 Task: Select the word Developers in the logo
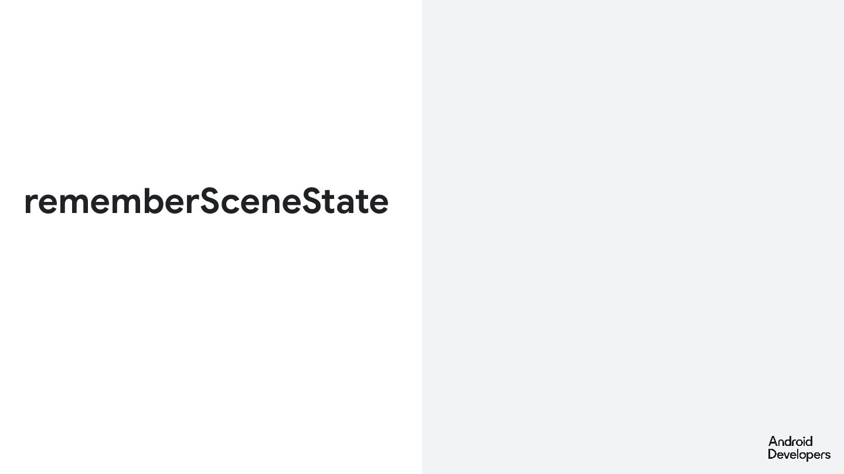coord(799,455)
